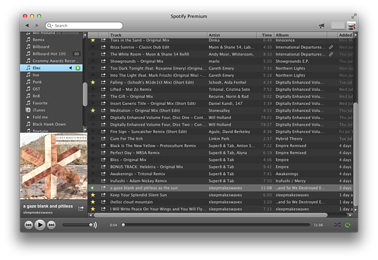Go forward with the right navigation arrow
The image size is (378, 260).
(37, 25)
